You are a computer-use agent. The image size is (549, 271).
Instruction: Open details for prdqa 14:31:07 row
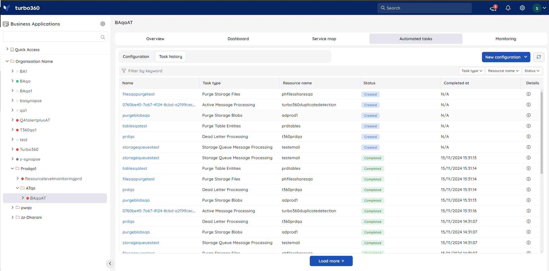coord(529,221)
